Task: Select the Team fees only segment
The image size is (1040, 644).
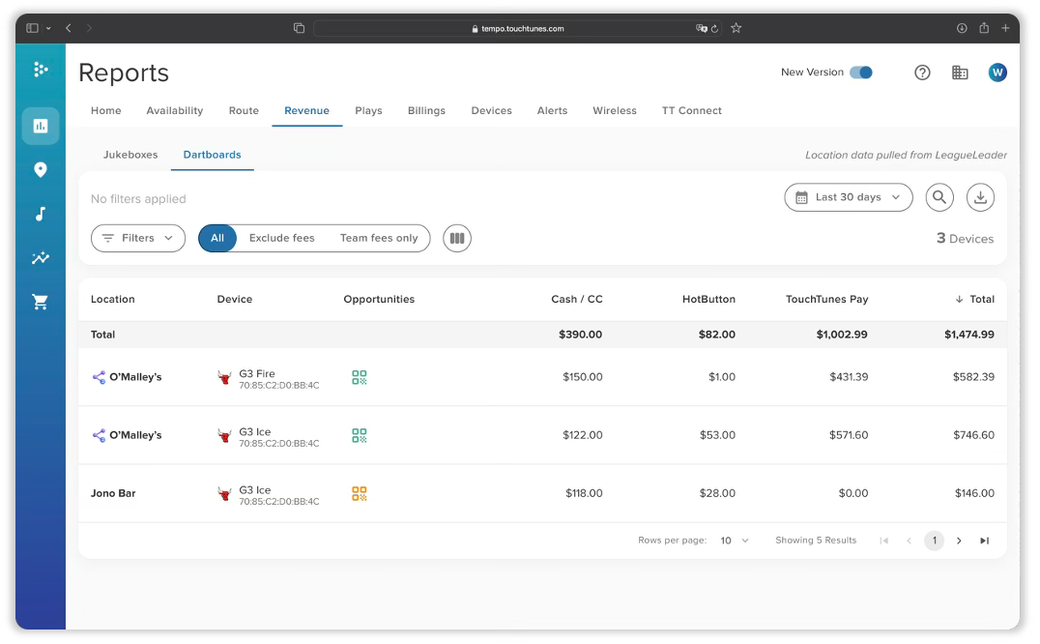Action: (379, 238)
